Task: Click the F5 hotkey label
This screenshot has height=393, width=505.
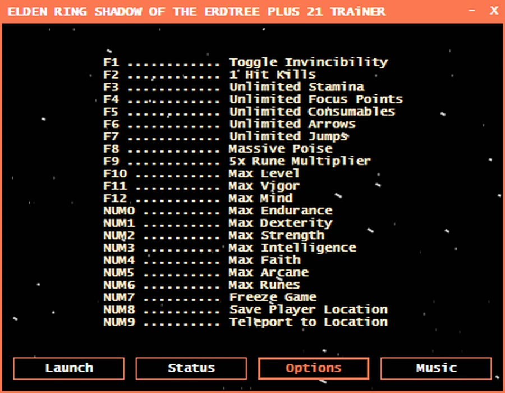Action: [x=111, y=112]
